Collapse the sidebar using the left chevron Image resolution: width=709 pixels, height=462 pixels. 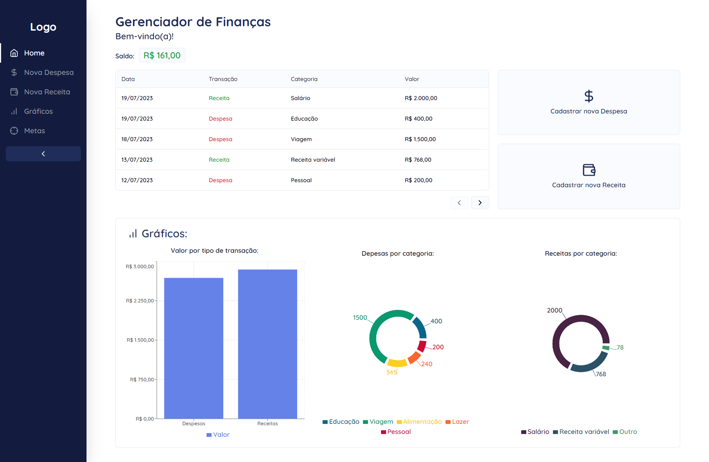coord(43,153)
